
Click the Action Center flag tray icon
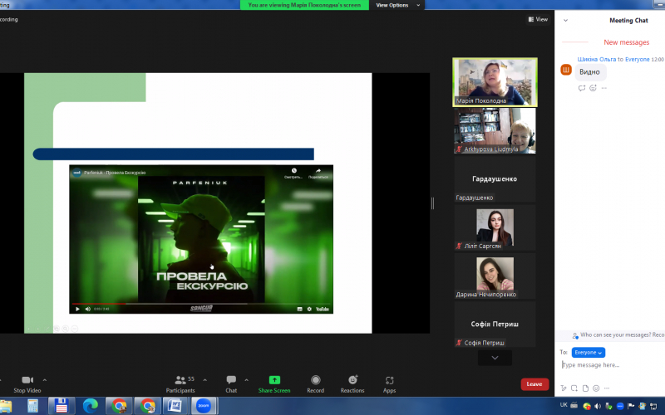[631, 406]
